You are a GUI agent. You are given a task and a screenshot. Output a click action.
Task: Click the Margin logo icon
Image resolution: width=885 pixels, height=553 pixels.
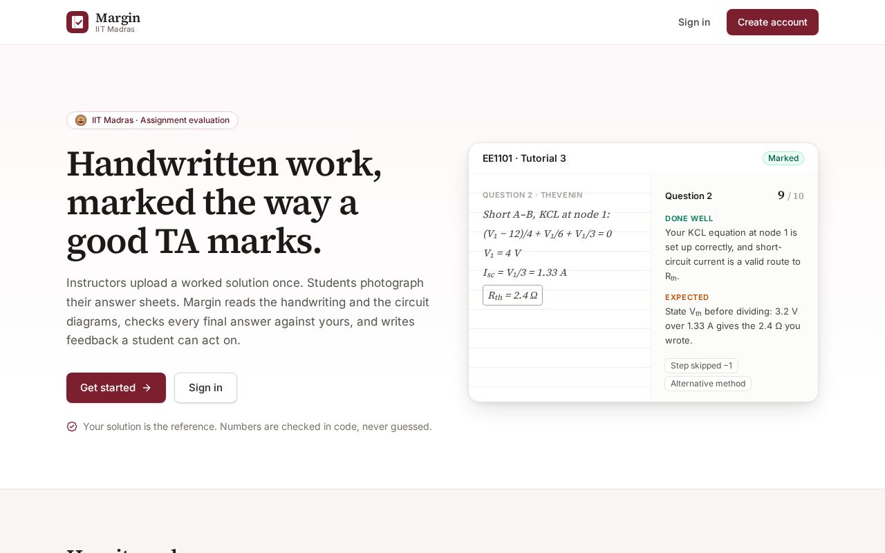(x=77, y=22)
